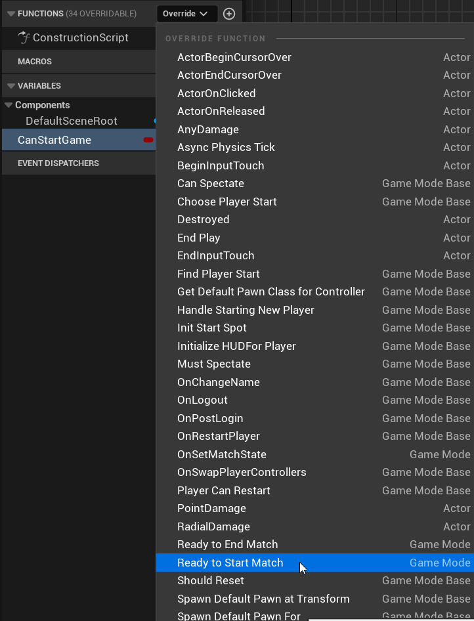Select OnPostLogin from override list
This screenshot has height=621, width=474.
click(210, 418)
